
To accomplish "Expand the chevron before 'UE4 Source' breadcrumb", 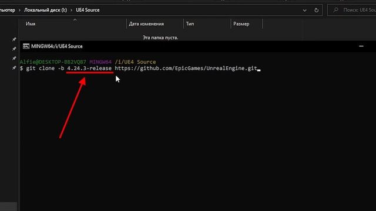I will coord(72,11).
